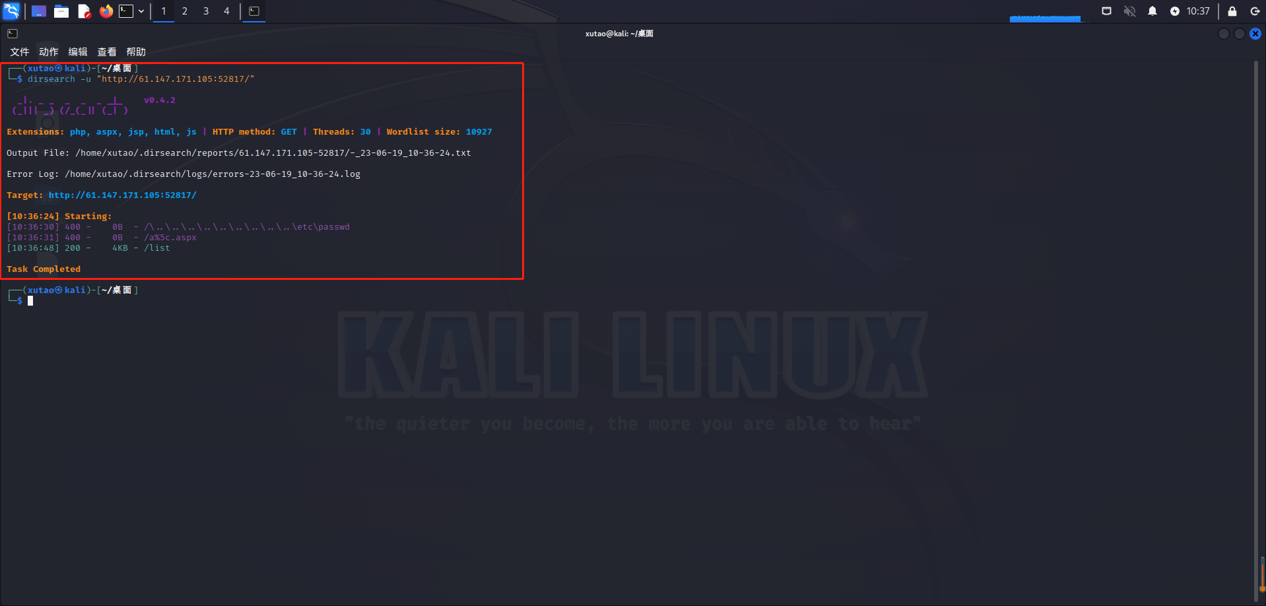Click the terminal cursor at the new prompt
This screenshot has width=1266, height=606.
tap(30, 301)
